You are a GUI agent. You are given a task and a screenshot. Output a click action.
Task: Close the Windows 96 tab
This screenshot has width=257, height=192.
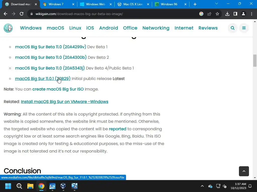click(185, 4)
